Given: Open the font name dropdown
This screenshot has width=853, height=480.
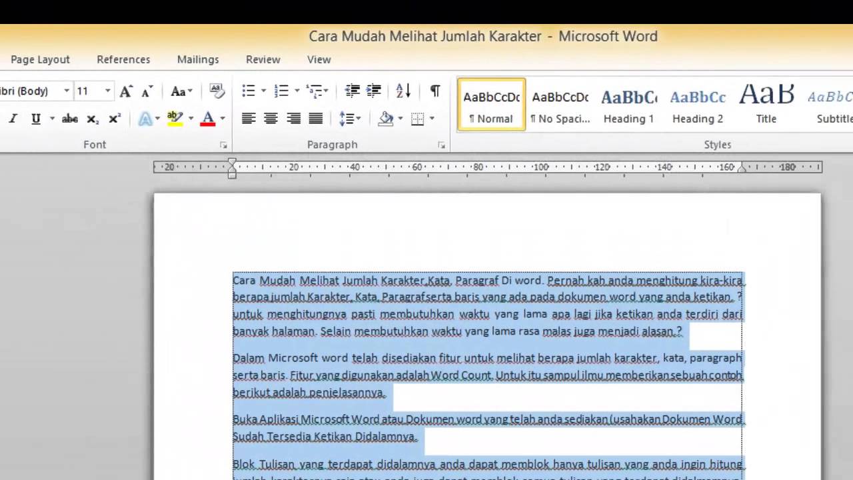Looking at the screenshot, I should (67, 91).
